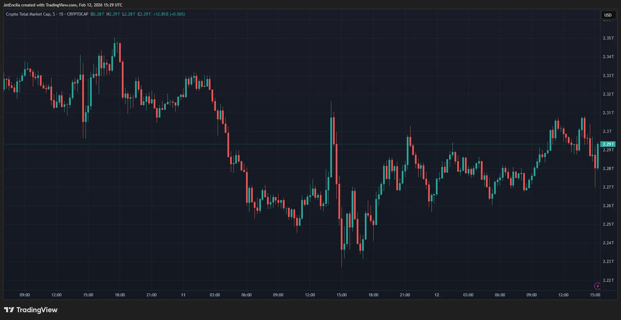Screen dimensions: 621x320
Task: Click the date label 11 on time axis
Action: pos(183,295)
